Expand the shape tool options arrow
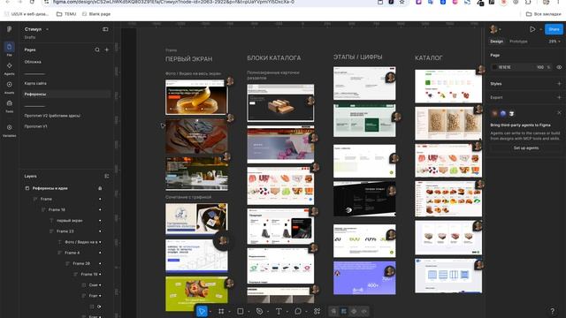 click(x=249, y=312)
